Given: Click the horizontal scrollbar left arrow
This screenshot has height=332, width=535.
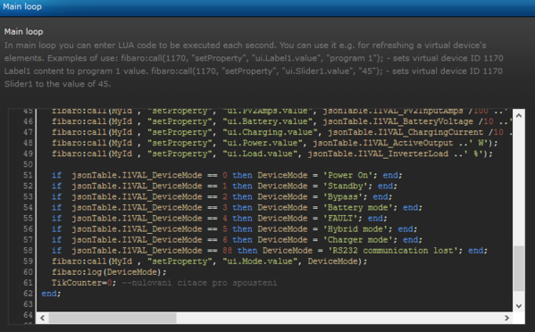Looking at the screenshot, I should pos(42,318).
